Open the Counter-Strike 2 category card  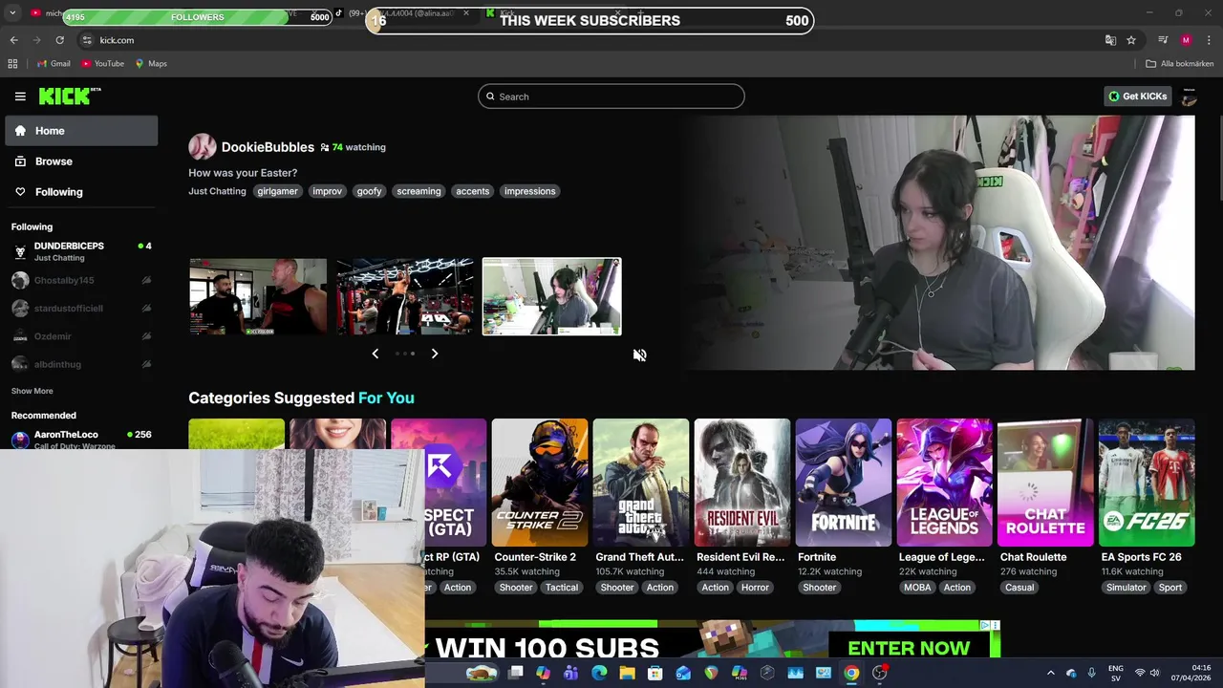point(540,483)
